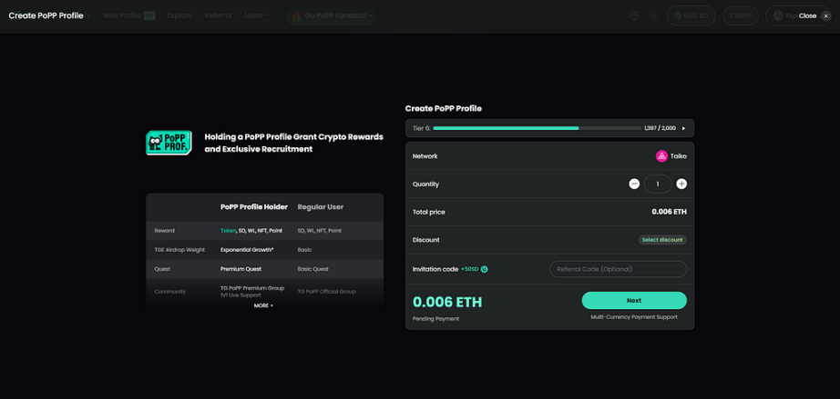Click the Tier 6 progress bar

click(x=538, y=128)
